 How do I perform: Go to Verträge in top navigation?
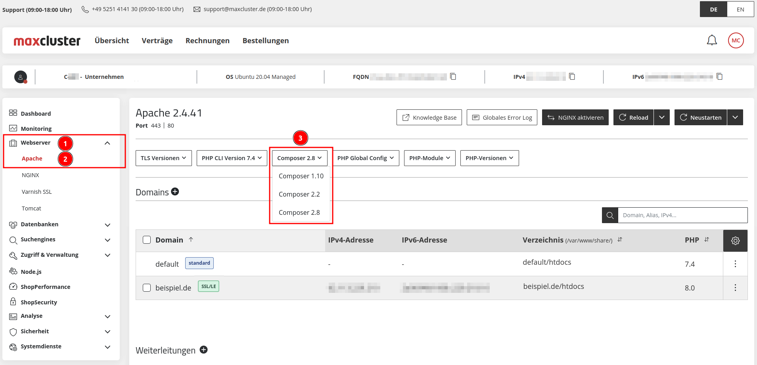tap(157, 40)
